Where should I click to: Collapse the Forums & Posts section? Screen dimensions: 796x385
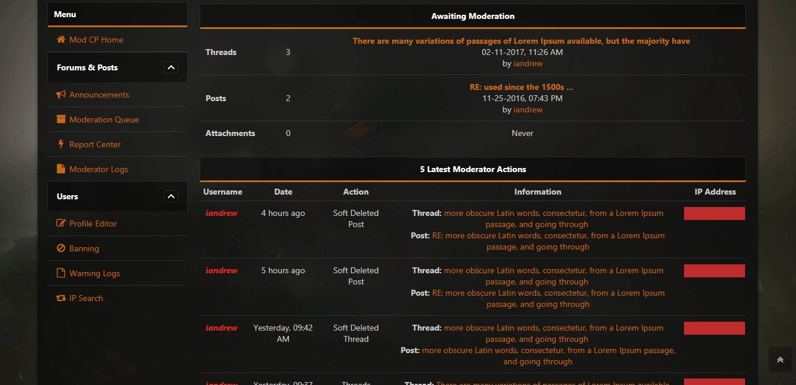(x=171, y=67)
